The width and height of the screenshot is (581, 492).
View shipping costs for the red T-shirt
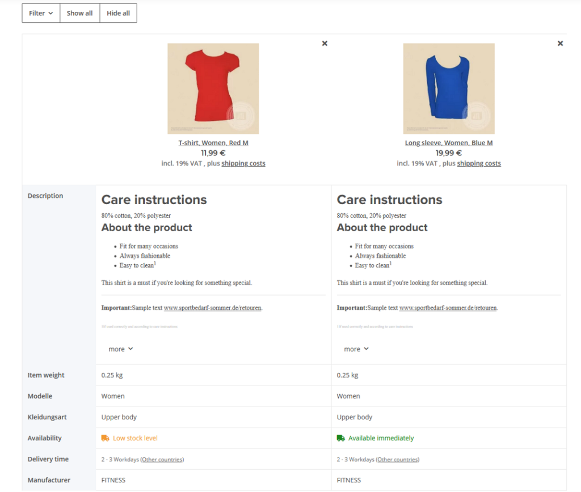[243, 163]
